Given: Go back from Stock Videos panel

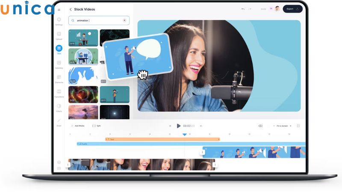Looking at the screenshot, I should pos(71,9).
